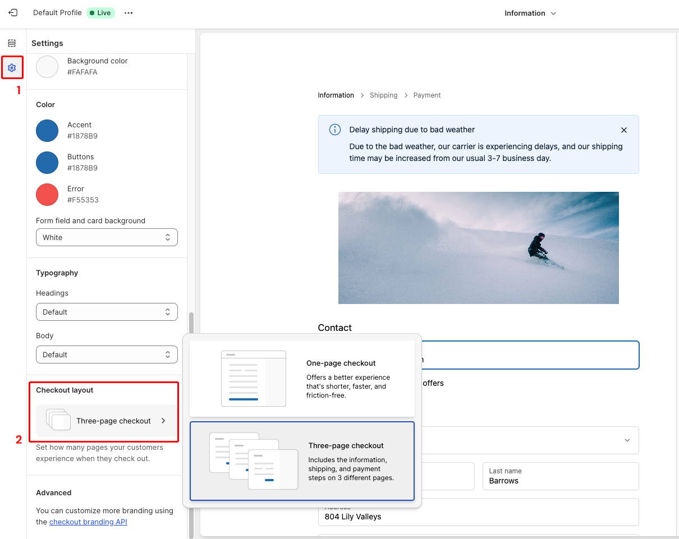Open the Form field and card background dropdown
The height and width of the screenshot is (539, 679).
(x=107, y=237)
